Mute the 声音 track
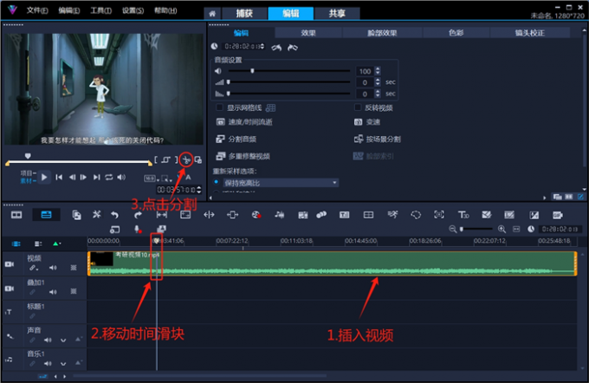The height and width of the screenshot is (383, 589). point(48,341)
